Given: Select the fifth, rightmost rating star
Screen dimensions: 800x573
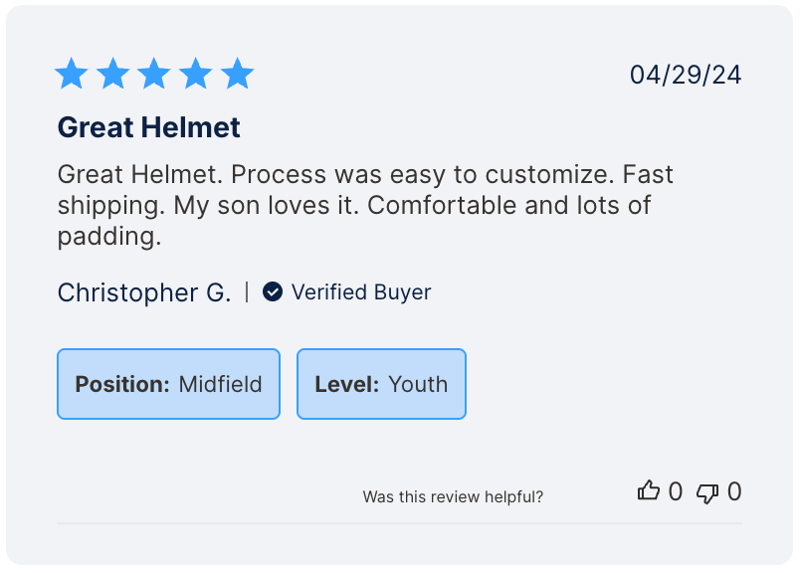Looking at the screenshot, I should [237, 74].
